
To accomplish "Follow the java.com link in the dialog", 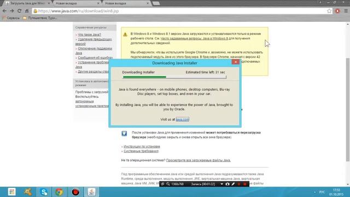I will (182, 119).
